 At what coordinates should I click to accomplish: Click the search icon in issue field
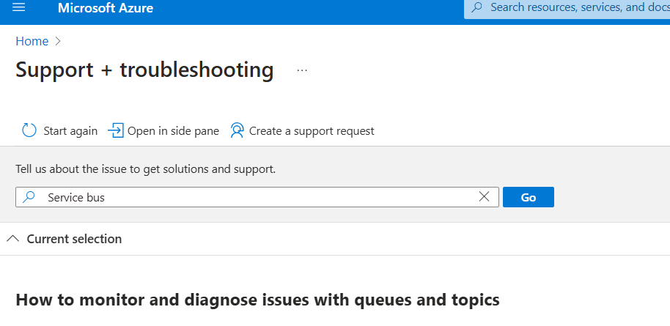(29, 197)
